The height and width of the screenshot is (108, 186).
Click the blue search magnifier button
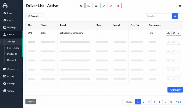pos(175,16)
